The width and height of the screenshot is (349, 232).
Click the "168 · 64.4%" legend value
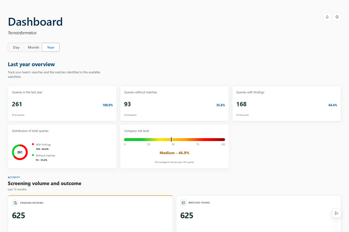42,149
